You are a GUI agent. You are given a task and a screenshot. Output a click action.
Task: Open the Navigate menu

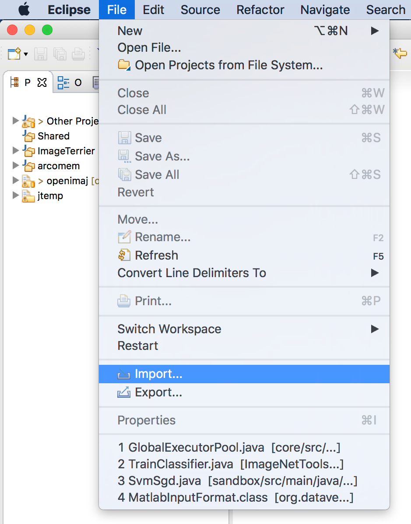tap(325, 10)
